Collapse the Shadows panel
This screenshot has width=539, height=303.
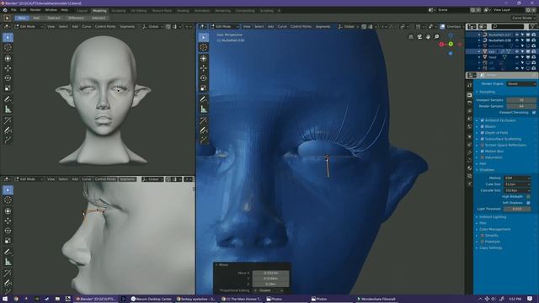click(x=487, y=170)
